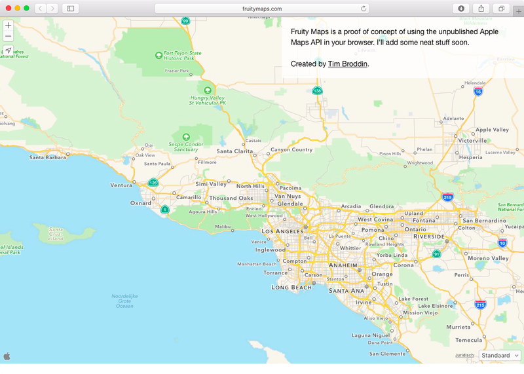The width and height of the screenshot is (524, 374).
Task: Click the Apple logo on map corner
Action: (x=7, y=356)
